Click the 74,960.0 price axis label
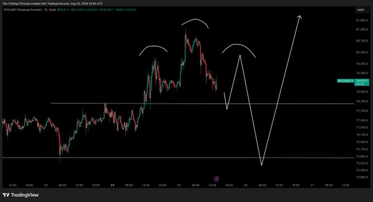373x202 pixels. (362, 177)
